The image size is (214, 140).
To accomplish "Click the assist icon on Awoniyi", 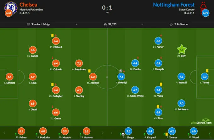I will [x=121, y=71].
